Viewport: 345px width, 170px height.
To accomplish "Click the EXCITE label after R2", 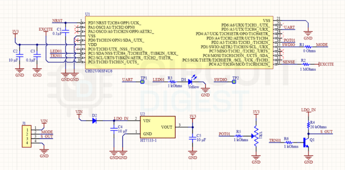I will 327,64.
